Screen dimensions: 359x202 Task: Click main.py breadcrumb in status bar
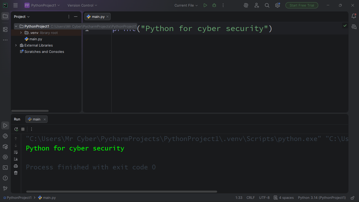[47, 198]
